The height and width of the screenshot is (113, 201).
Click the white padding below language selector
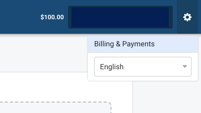pos(143,79)
